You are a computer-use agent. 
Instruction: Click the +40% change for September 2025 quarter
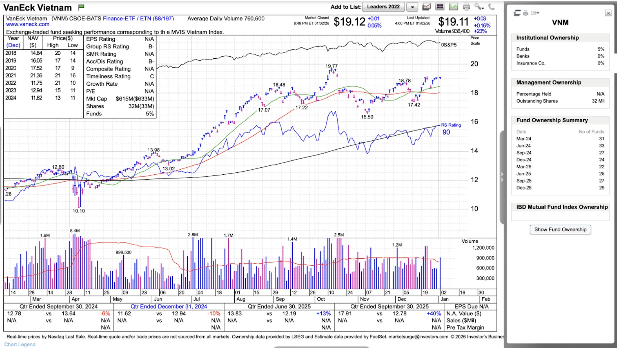tap(433, 314)
